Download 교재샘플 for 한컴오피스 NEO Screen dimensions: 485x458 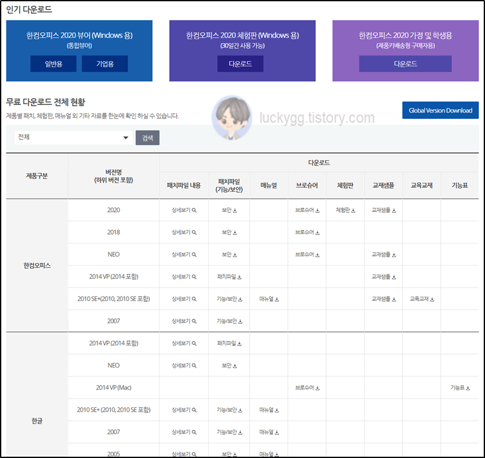[x=384, y=255]
